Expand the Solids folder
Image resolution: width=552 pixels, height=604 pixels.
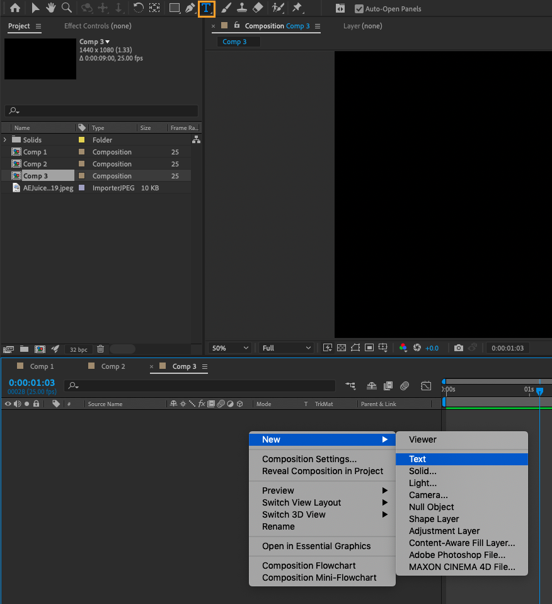(5, 139)
